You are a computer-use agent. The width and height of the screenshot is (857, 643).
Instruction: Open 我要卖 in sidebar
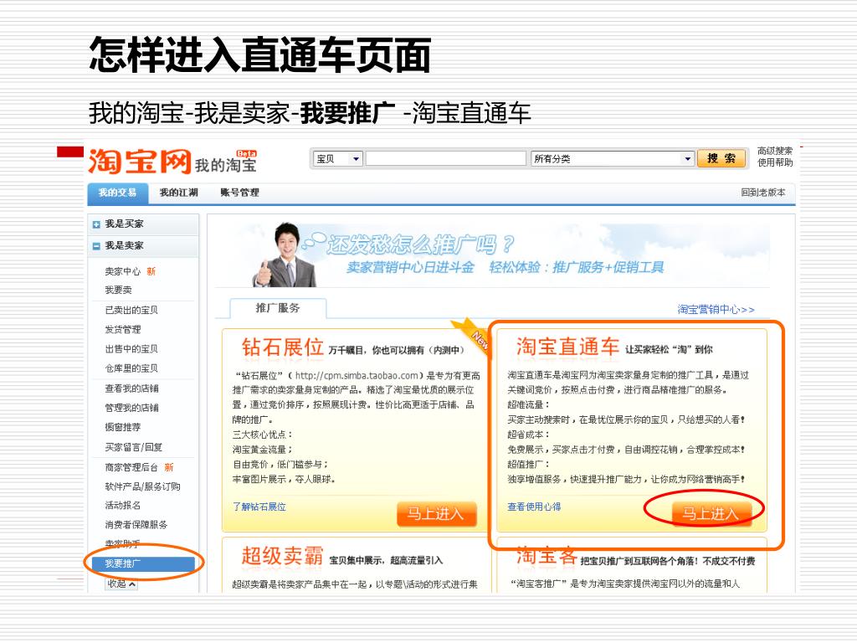click(118, 290)
